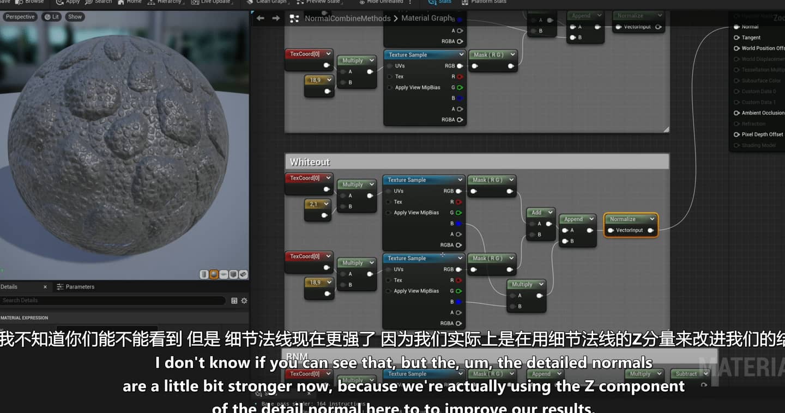
Task: Click the green G pin on 2,1 Texture Sample
Action: (x=460, y=213)
